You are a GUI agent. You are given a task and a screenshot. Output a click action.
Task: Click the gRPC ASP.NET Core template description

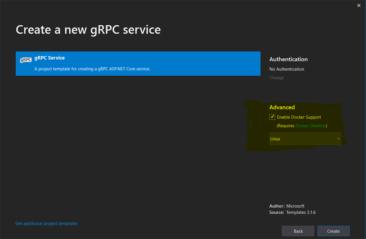coord(92,69)
